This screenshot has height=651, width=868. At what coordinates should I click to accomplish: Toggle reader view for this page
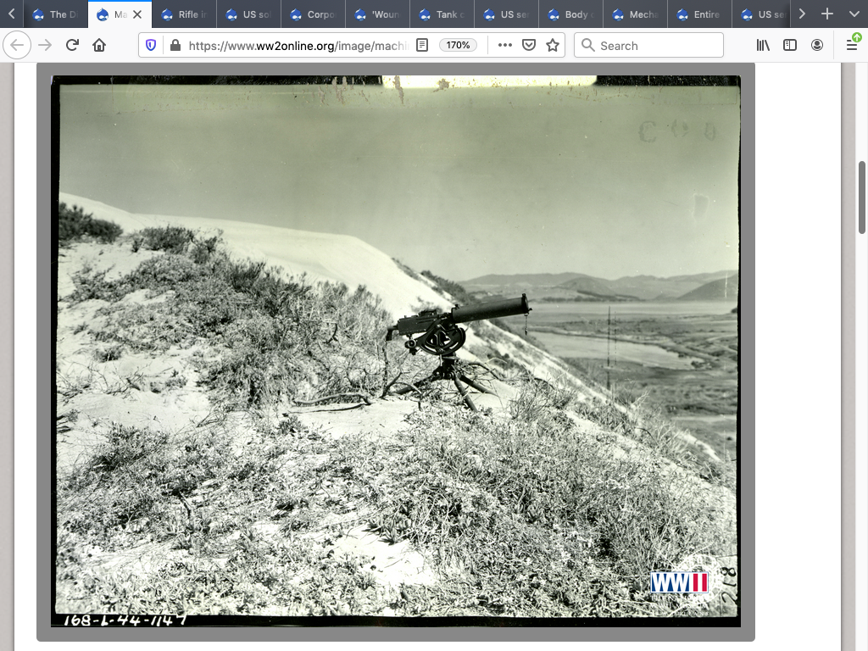[x=422, y=46]
